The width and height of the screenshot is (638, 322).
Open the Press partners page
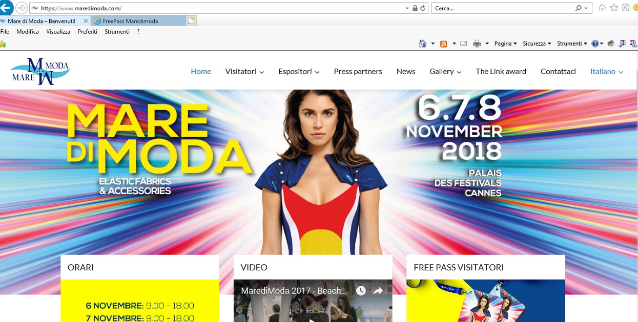358,71
